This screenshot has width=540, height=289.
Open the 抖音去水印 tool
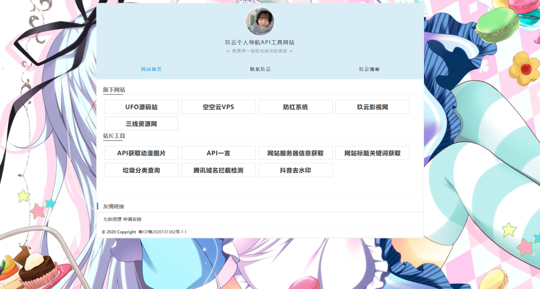pos(295,170)
